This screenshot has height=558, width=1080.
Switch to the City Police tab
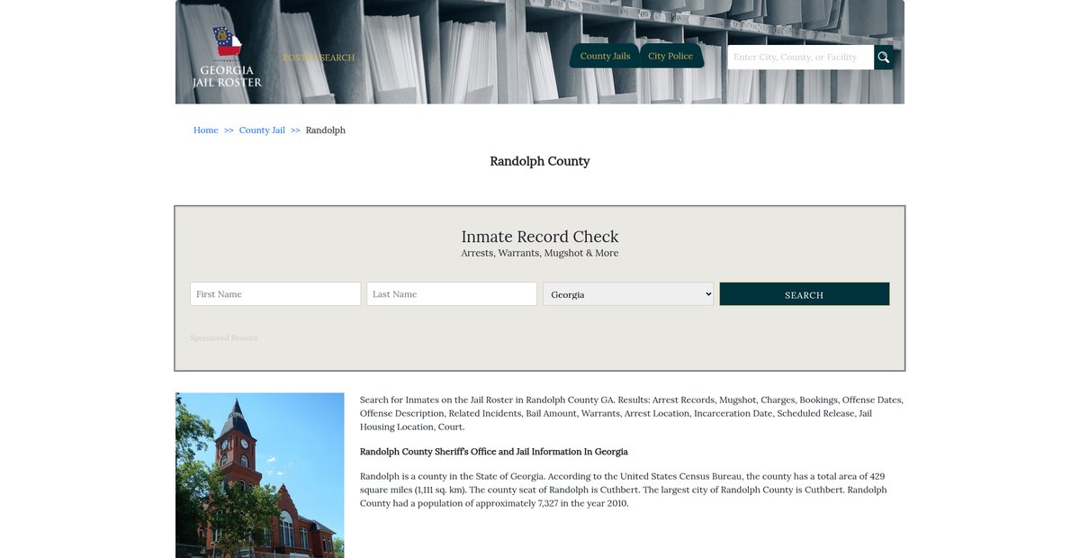point(670,56)
